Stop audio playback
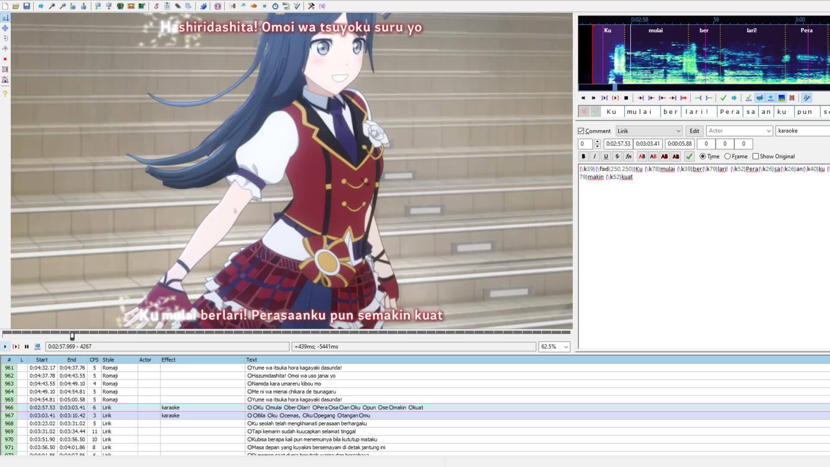 tap(626, 98)
